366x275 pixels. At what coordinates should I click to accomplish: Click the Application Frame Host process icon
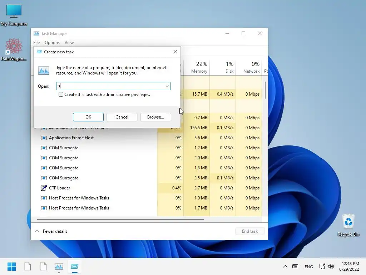44,138
